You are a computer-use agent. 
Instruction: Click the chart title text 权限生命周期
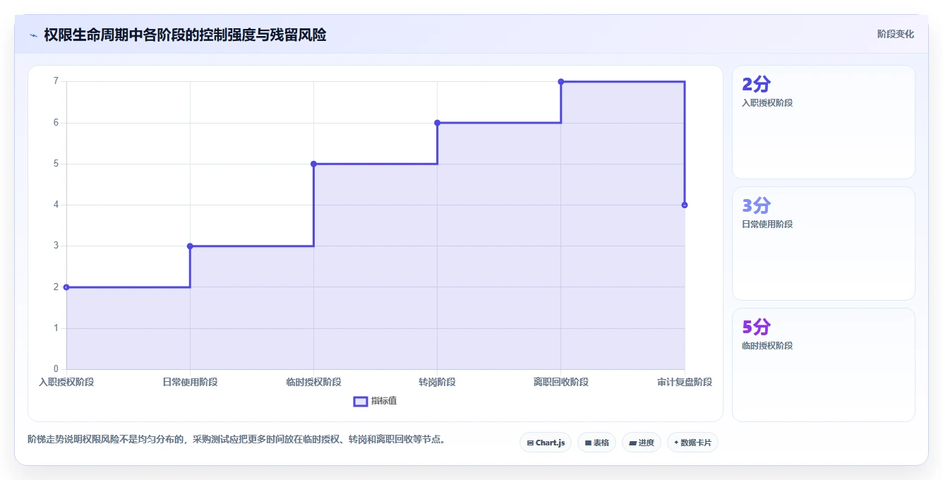point(86,35)
